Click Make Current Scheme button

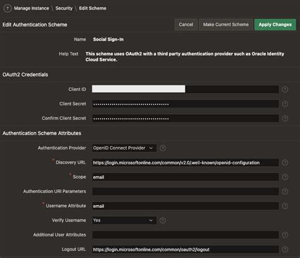click(226, 25)
